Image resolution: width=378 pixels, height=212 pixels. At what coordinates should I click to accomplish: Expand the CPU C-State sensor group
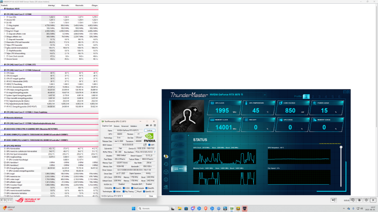(2, 112)
